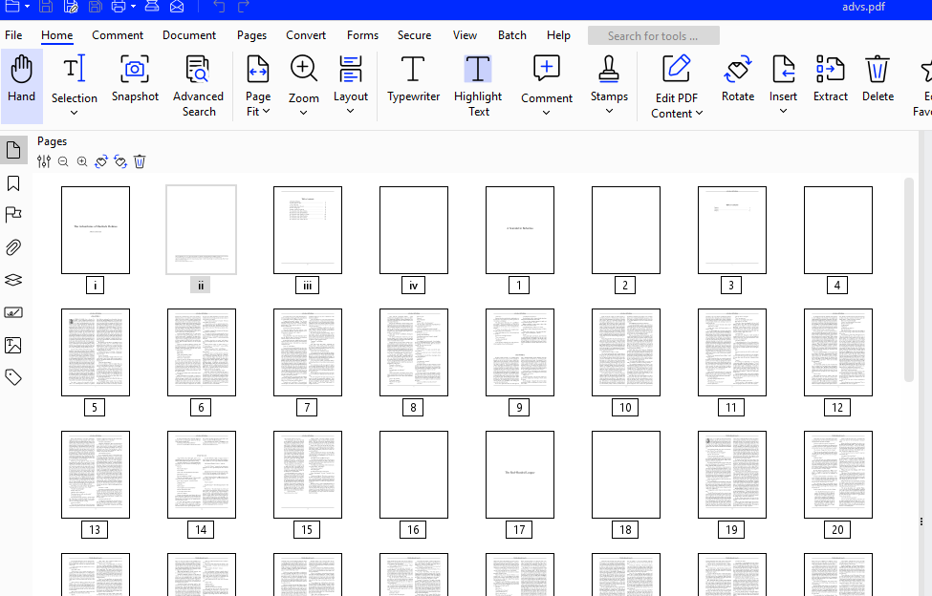Expand the Layout dropdown chevron
The image size is (932, 596).
click(350, 111)
